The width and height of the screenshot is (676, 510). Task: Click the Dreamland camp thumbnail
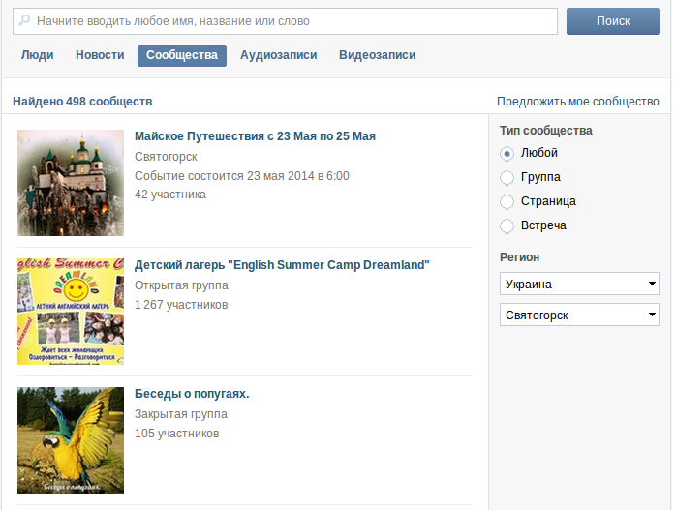pos(71,312)
